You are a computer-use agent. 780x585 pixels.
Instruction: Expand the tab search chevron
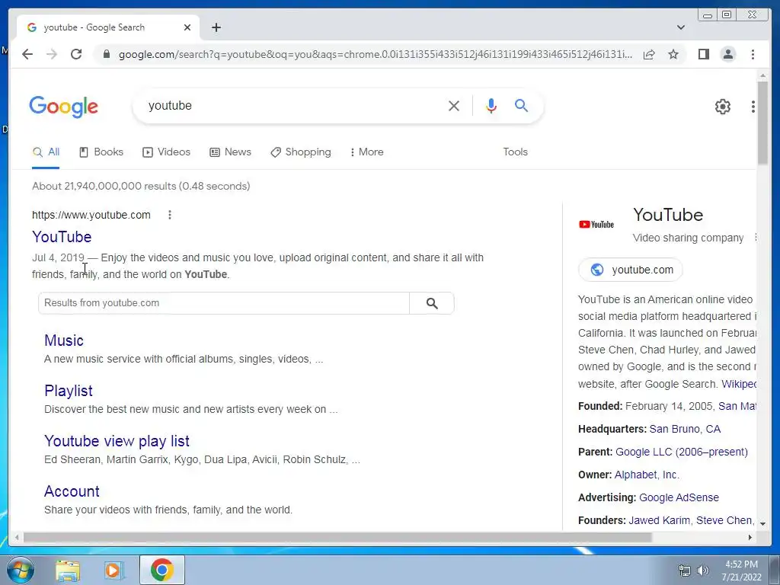tap(681, 27)
